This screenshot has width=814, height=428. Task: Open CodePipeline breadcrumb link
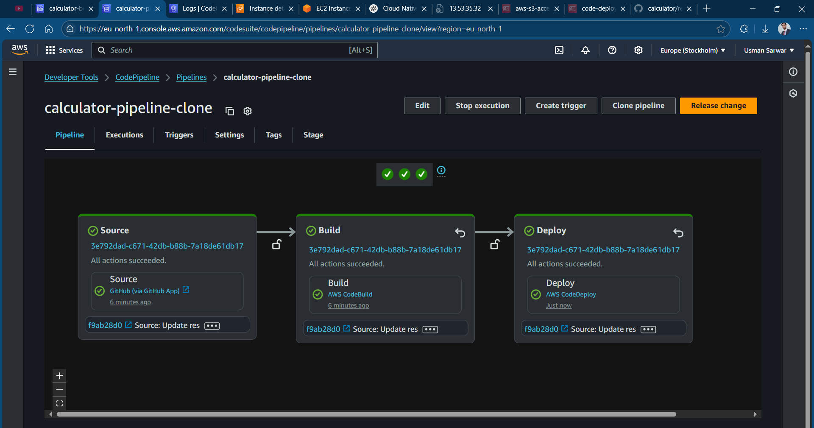point(137,77)
